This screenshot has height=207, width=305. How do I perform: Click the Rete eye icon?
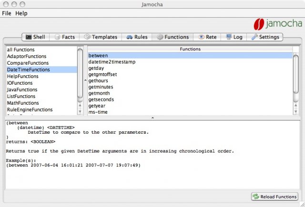202,37
